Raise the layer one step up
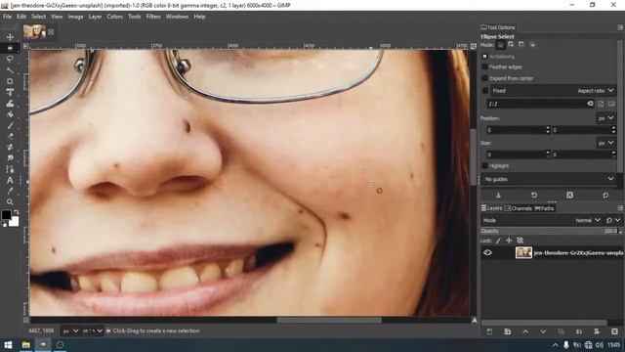Viewport: 625px width, 352px height. click(525, 331)
